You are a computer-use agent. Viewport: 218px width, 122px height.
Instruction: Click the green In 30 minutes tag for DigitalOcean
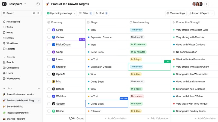click(138, 45)
